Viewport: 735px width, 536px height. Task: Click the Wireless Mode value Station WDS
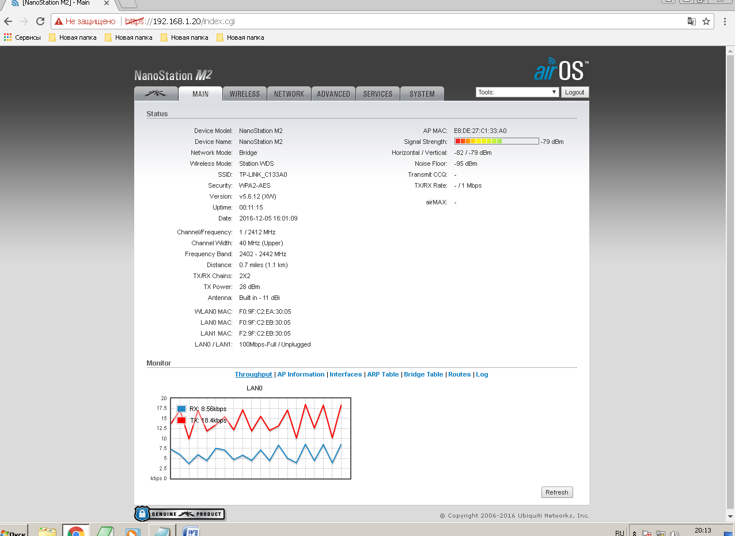(256, 164)
